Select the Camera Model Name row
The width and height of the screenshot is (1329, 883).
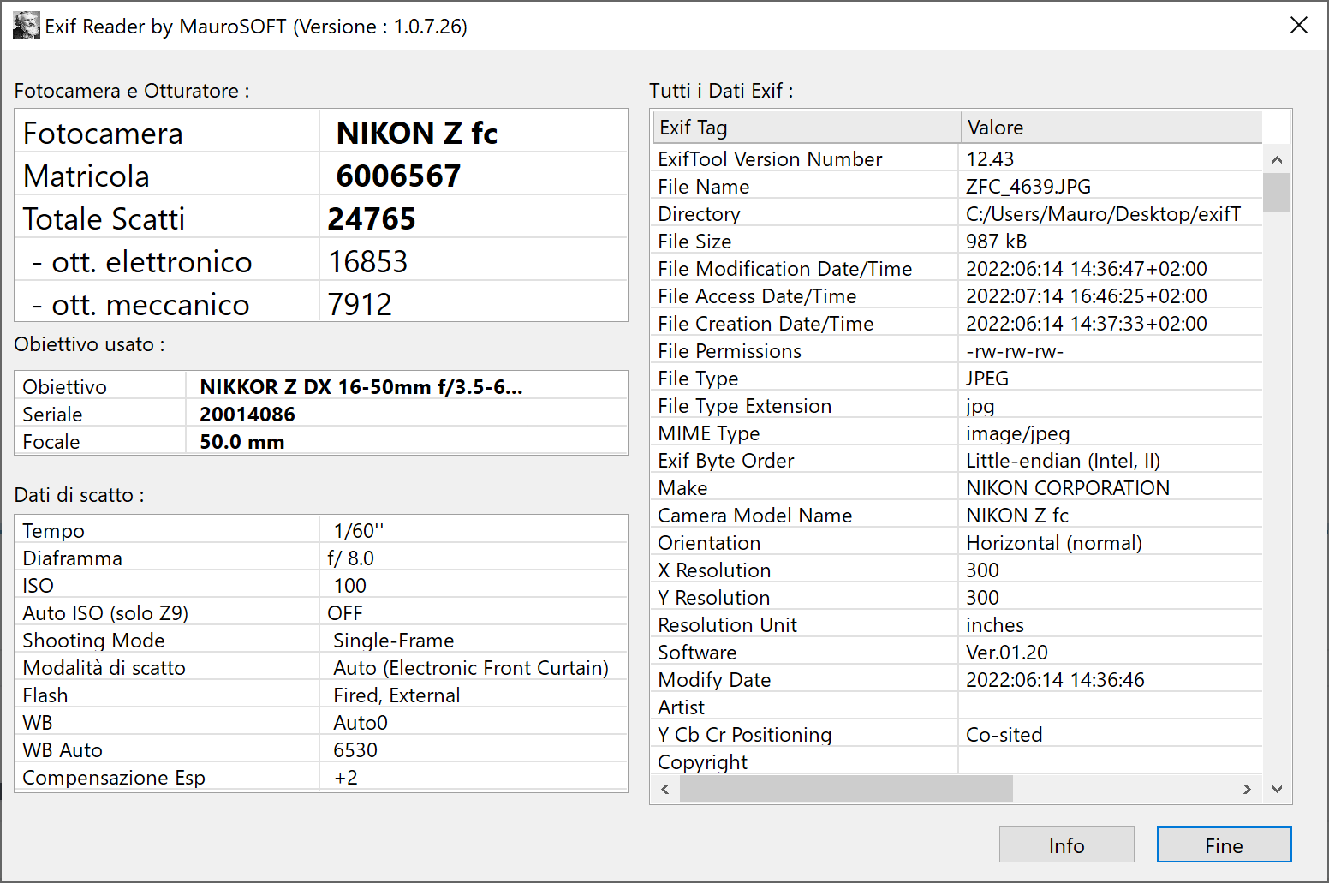(957, 516)
